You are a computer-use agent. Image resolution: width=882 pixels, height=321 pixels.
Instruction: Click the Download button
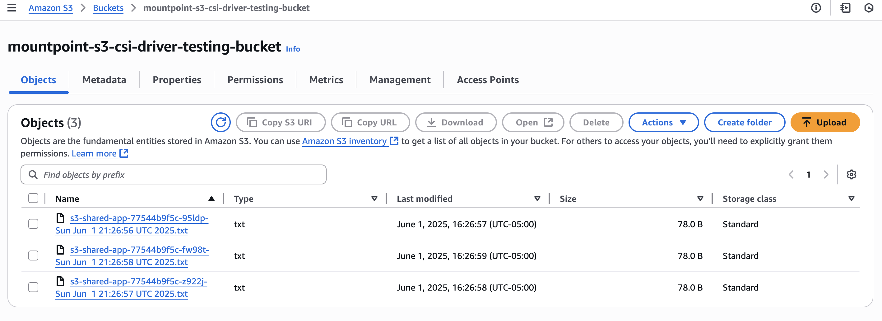tap(456, 122)
